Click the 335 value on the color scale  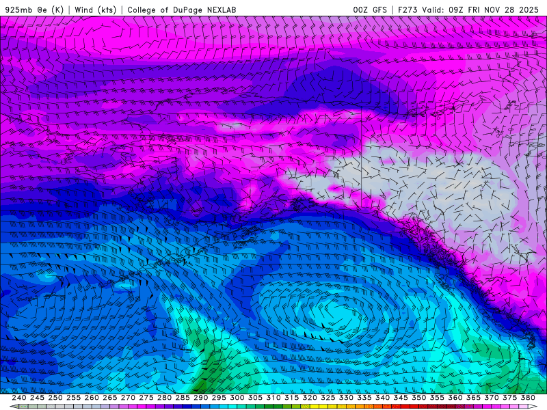(364, 398)
